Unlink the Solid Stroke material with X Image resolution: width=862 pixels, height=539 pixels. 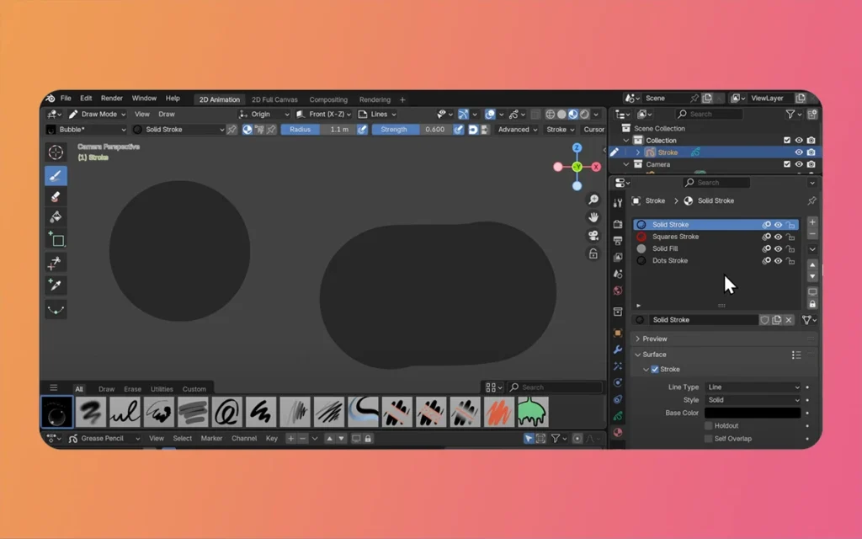tap(789, 319)
